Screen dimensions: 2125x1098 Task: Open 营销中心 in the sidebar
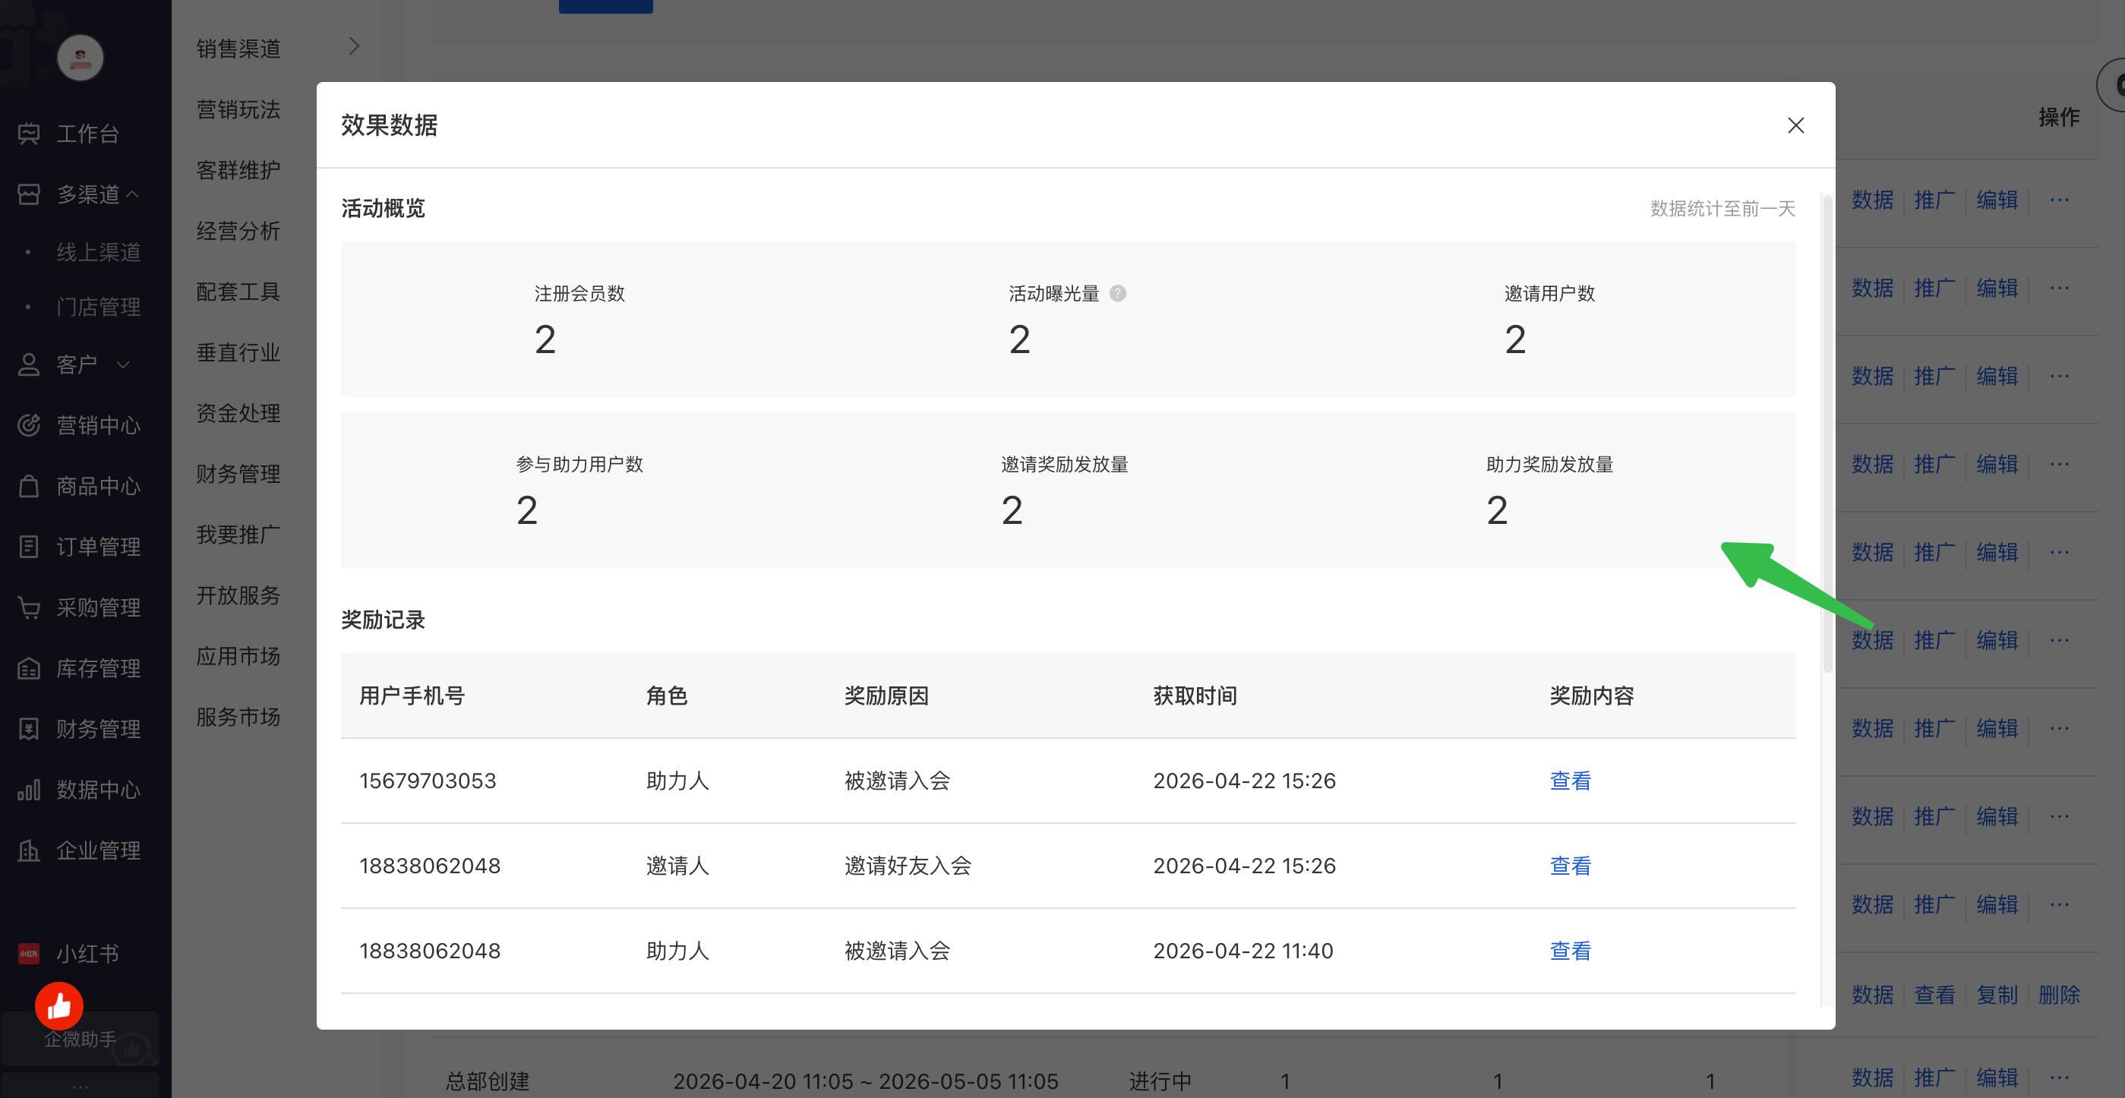click(x=79, y=424)
